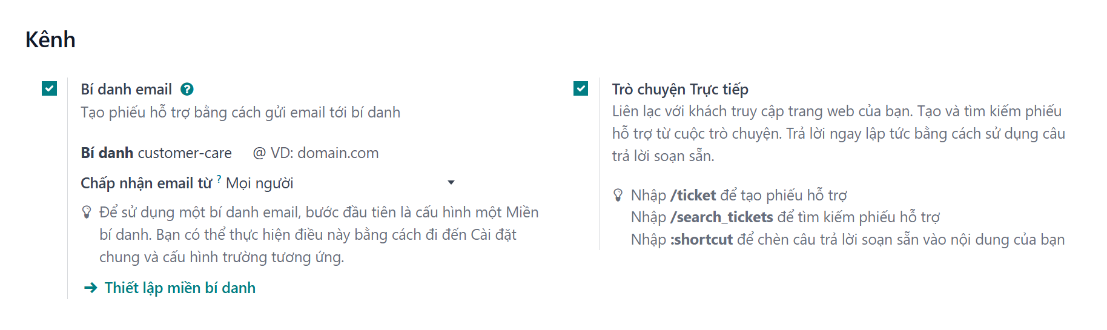Click the lightbulb icon beside /ticket hint
The width and height of the screenshot is (1107, 330).
pos(618,195)
